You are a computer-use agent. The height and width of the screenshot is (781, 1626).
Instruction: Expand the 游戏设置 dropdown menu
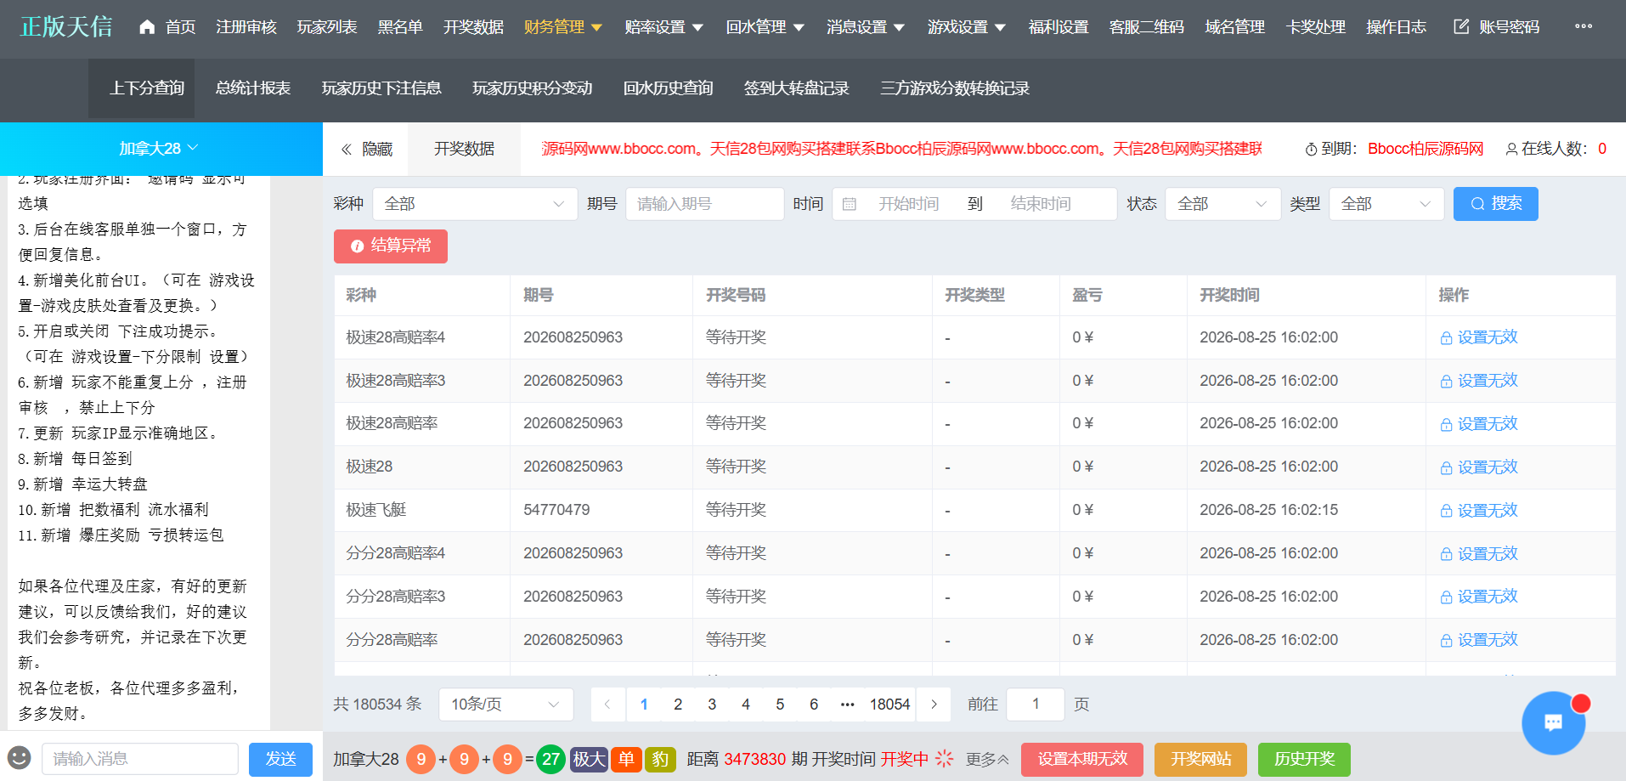967,27
